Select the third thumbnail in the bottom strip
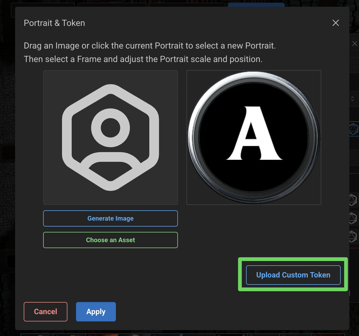The image size is (359, 336). pos(101,335)
